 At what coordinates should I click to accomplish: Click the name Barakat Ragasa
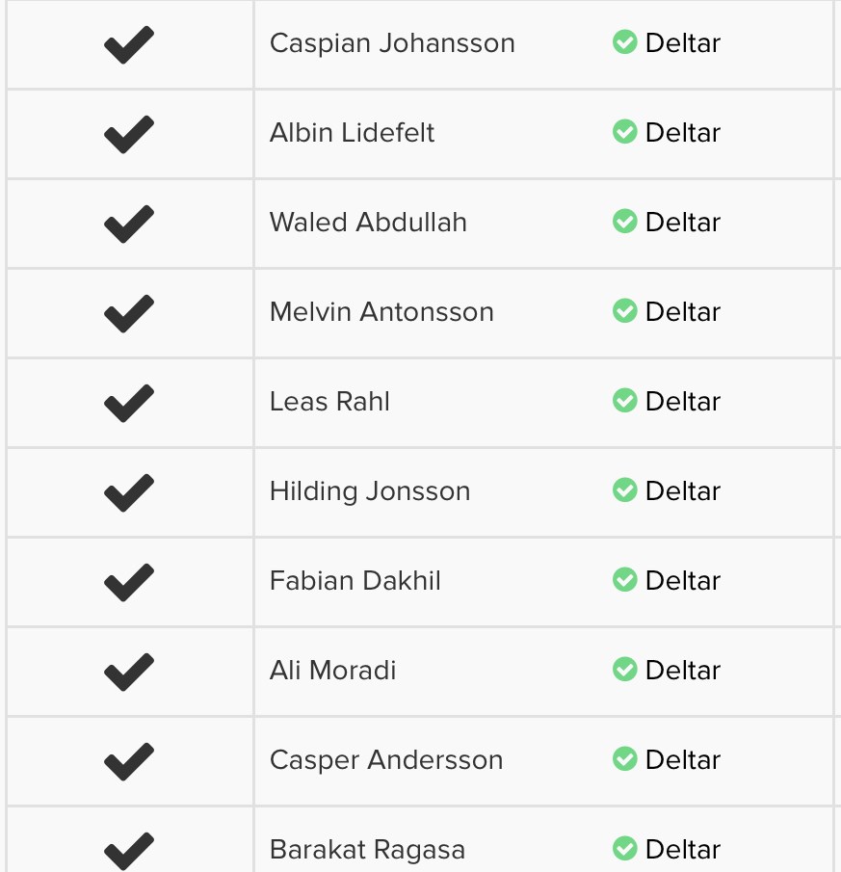point(367,850)
